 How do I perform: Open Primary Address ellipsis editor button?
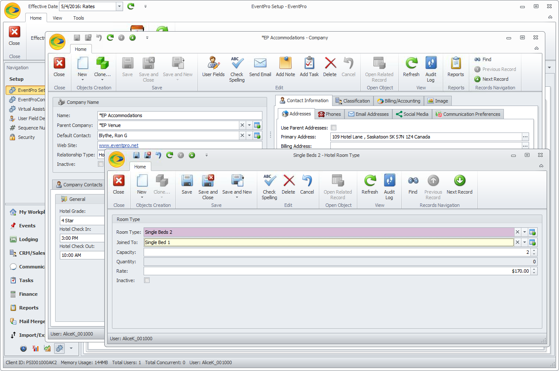pos(526,137)
